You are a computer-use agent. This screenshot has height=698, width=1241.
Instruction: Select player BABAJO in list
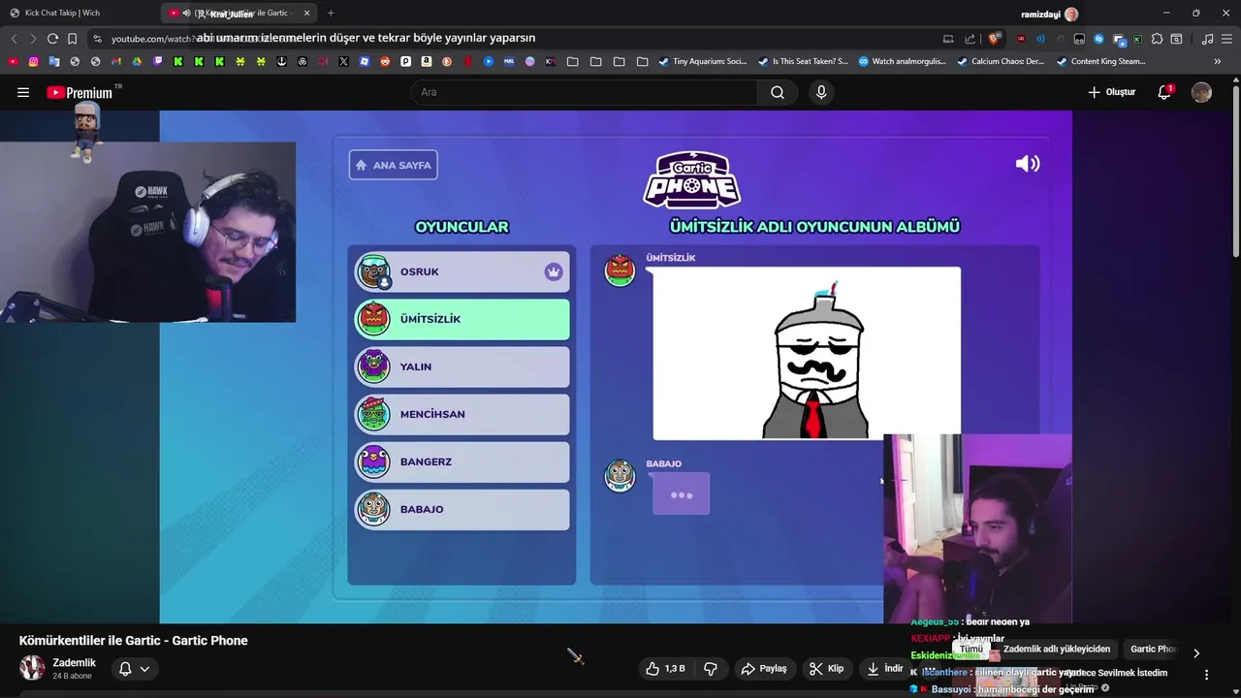[x=461, y=509]
